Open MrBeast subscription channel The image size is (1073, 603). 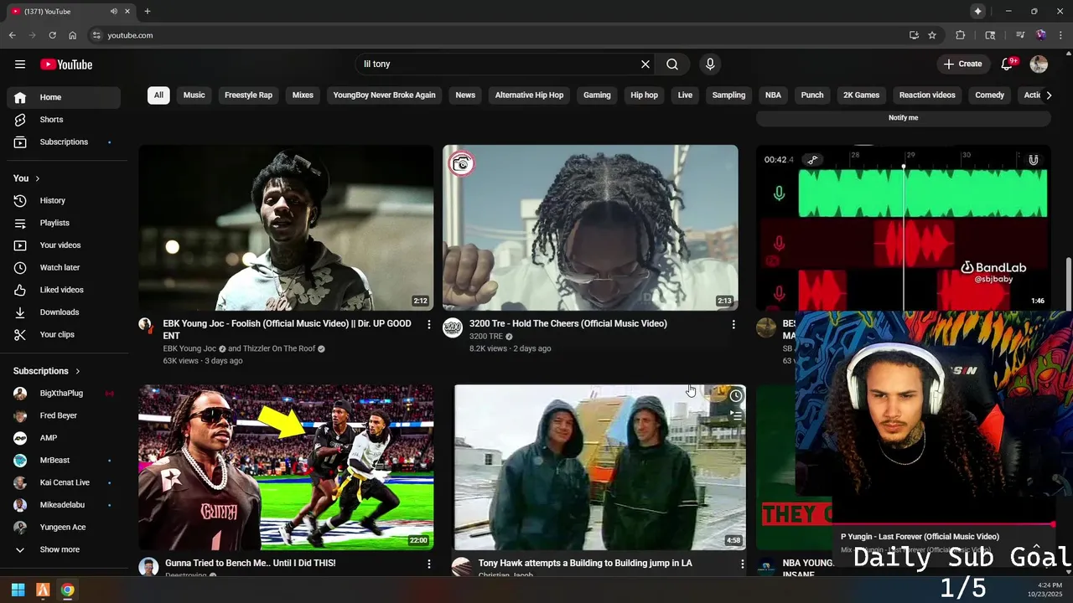pyautogui.click(x=64, y=461)
